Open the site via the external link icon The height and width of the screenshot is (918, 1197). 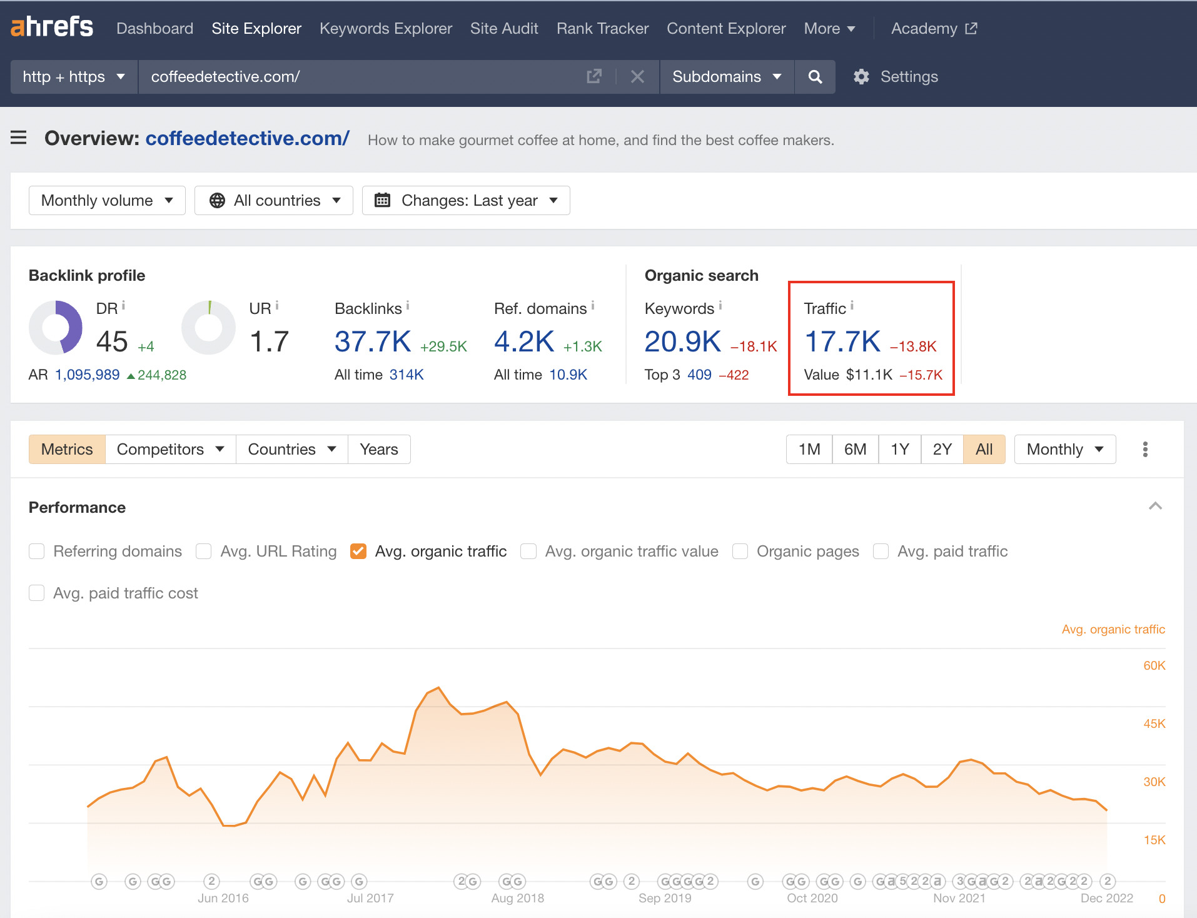point(593,76)
